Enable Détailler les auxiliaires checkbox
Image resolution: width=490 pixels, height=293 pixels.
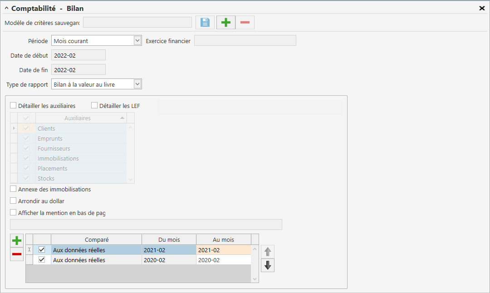click(13, 106)
